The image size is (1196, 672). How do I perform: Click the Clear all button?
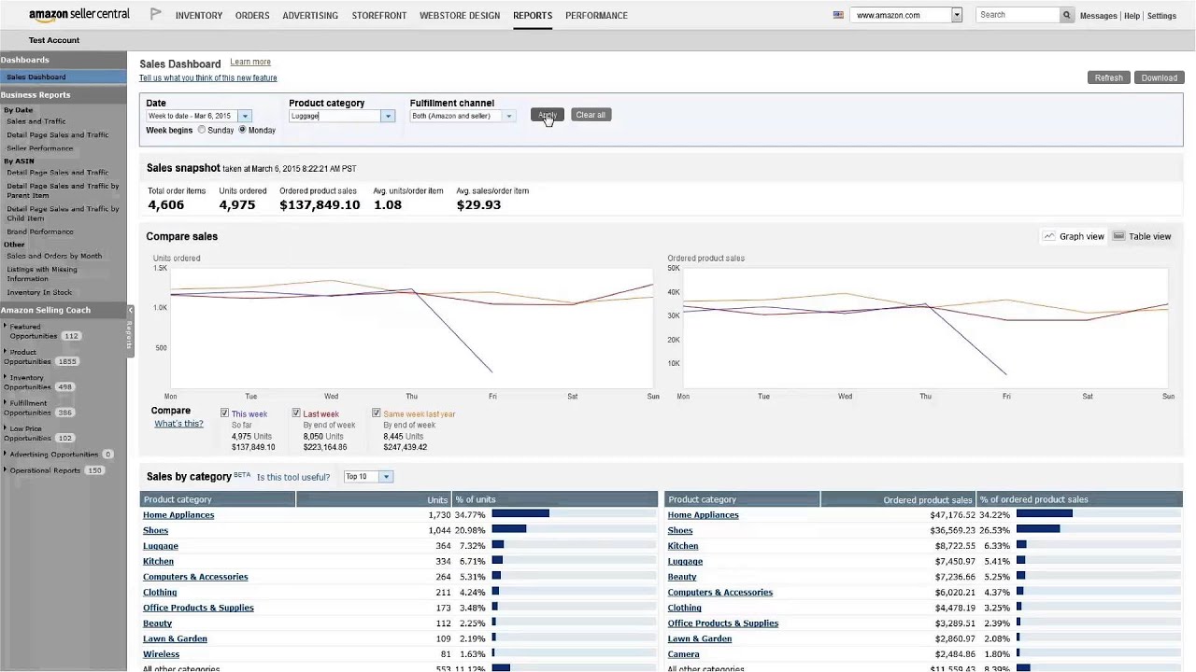[x=591, y=115]
